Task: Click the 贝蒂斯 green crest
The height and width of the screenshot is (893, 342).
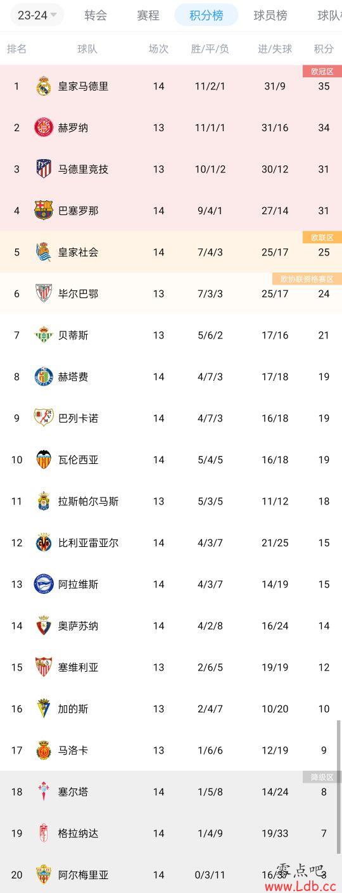Action: coord(44,335)
